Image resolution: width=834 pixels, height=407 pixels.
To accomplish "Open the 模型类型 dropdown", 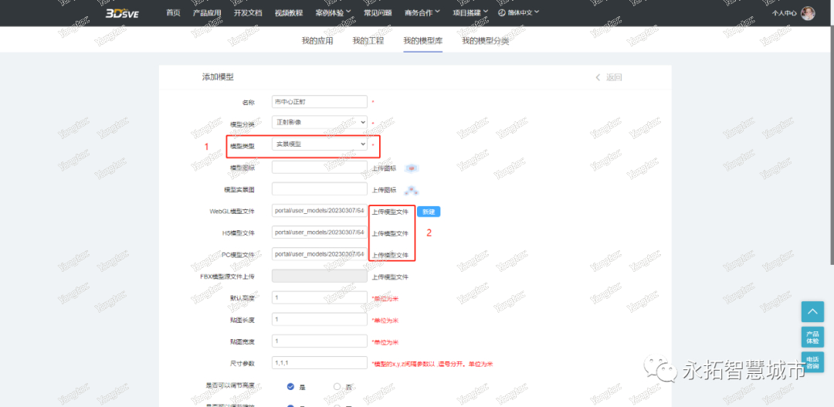I will click(320, 144).
